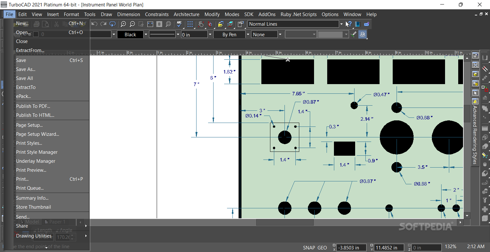Click the Zoom Out magnifier icon
Screen dimensions: 490x252
132,24
